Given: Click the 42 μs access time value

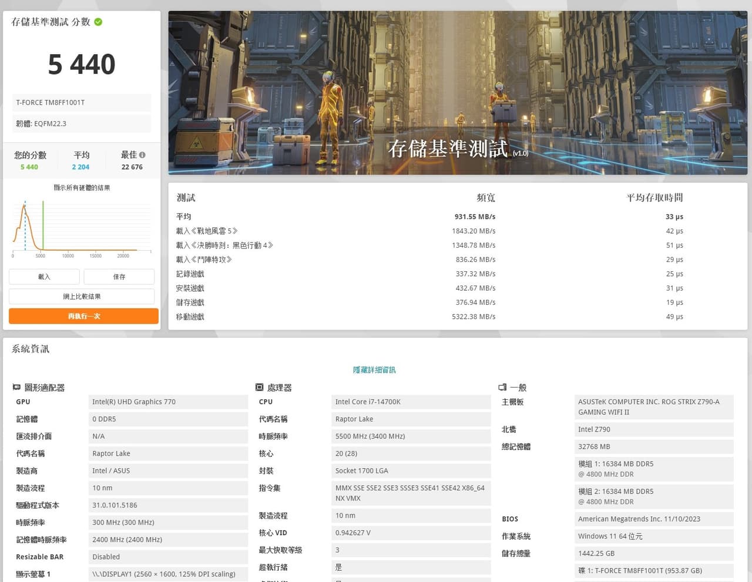Looking at the screenshot, I should [674, 231].
